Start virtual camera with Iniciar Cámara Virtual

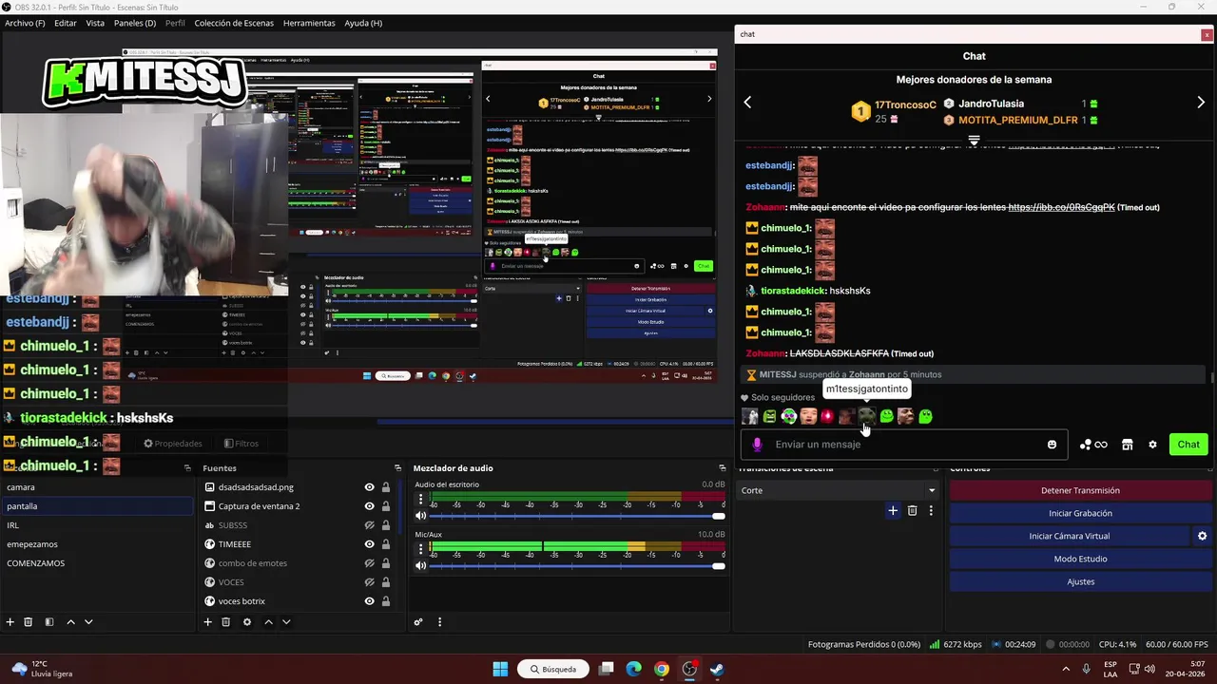(x=1070, y=536)
